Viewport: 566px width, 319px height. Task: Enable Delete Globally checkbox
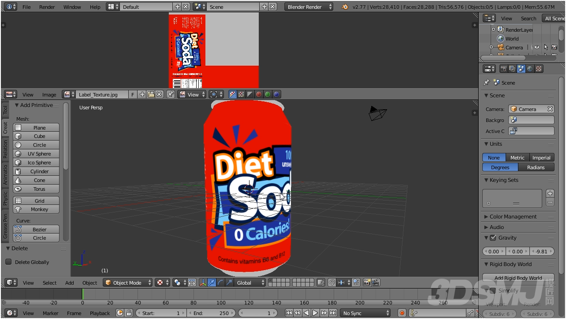coord(8,262)
